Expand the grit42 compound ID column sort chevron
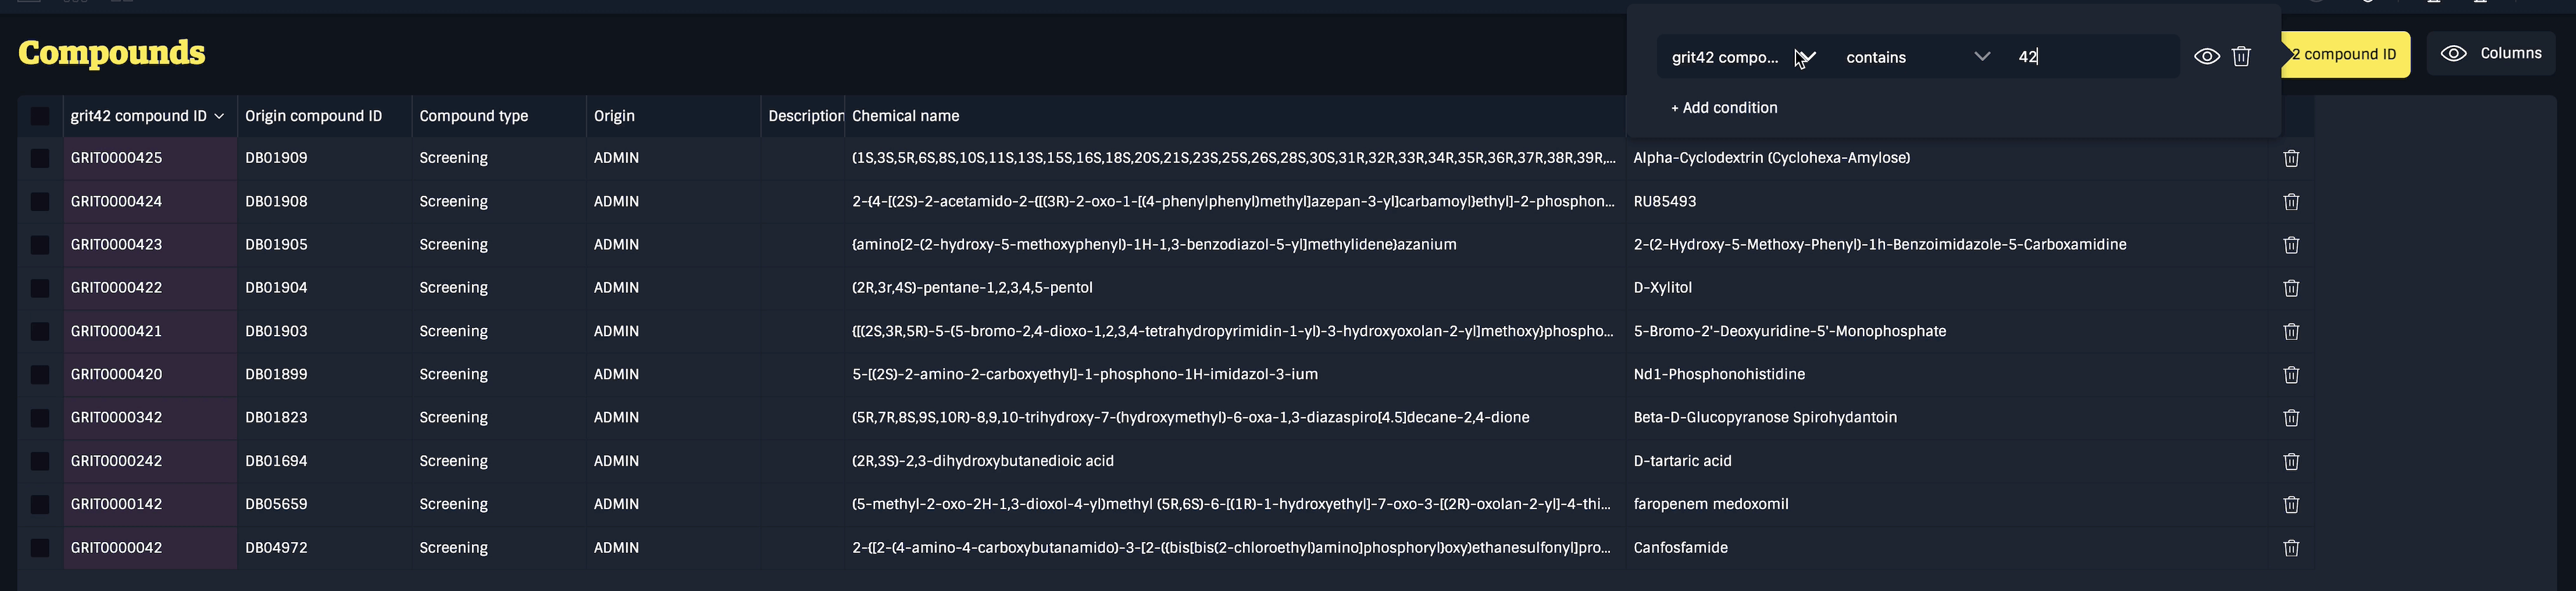Viewport: 2576px width, 591px height. click(x=219, y=116)
